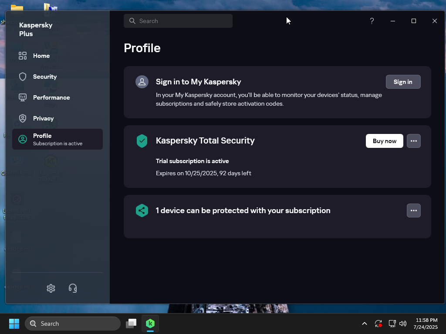Open Task View on the taskbar

tap(131, 324)
